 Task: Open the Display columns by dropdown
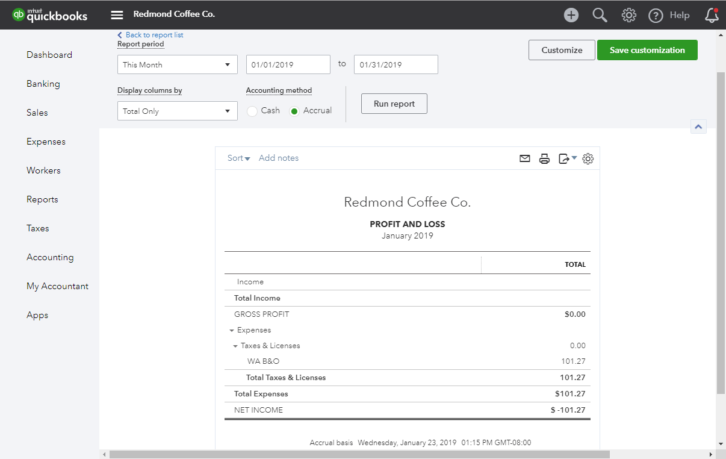177,111
